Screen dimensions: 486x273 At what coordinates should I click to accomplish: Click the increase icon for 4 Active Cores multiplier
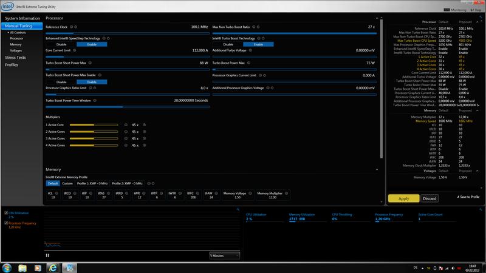pyautogui.click(x=144, y=145)
